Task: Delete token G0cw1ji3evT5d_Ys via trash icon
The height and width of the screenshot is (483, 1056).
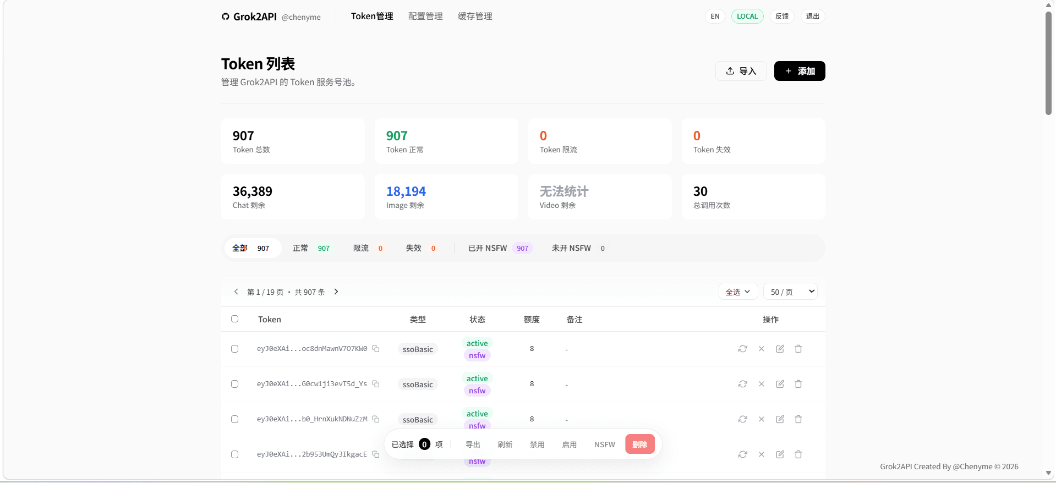Action: point(798,384)
